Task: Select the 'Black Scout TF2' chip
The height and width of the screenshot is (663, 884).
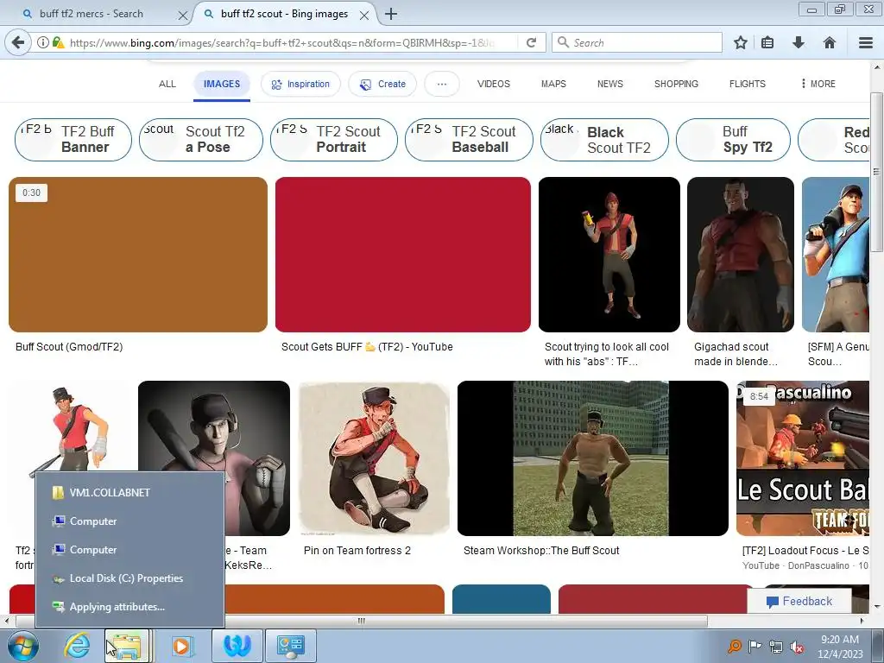Action: (604, 139)
